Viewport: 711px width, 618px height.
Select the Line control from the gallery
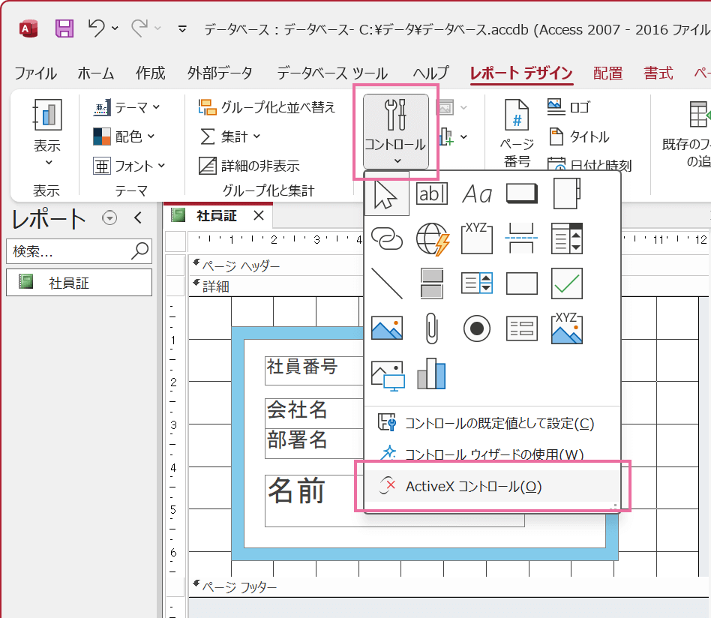385,283
